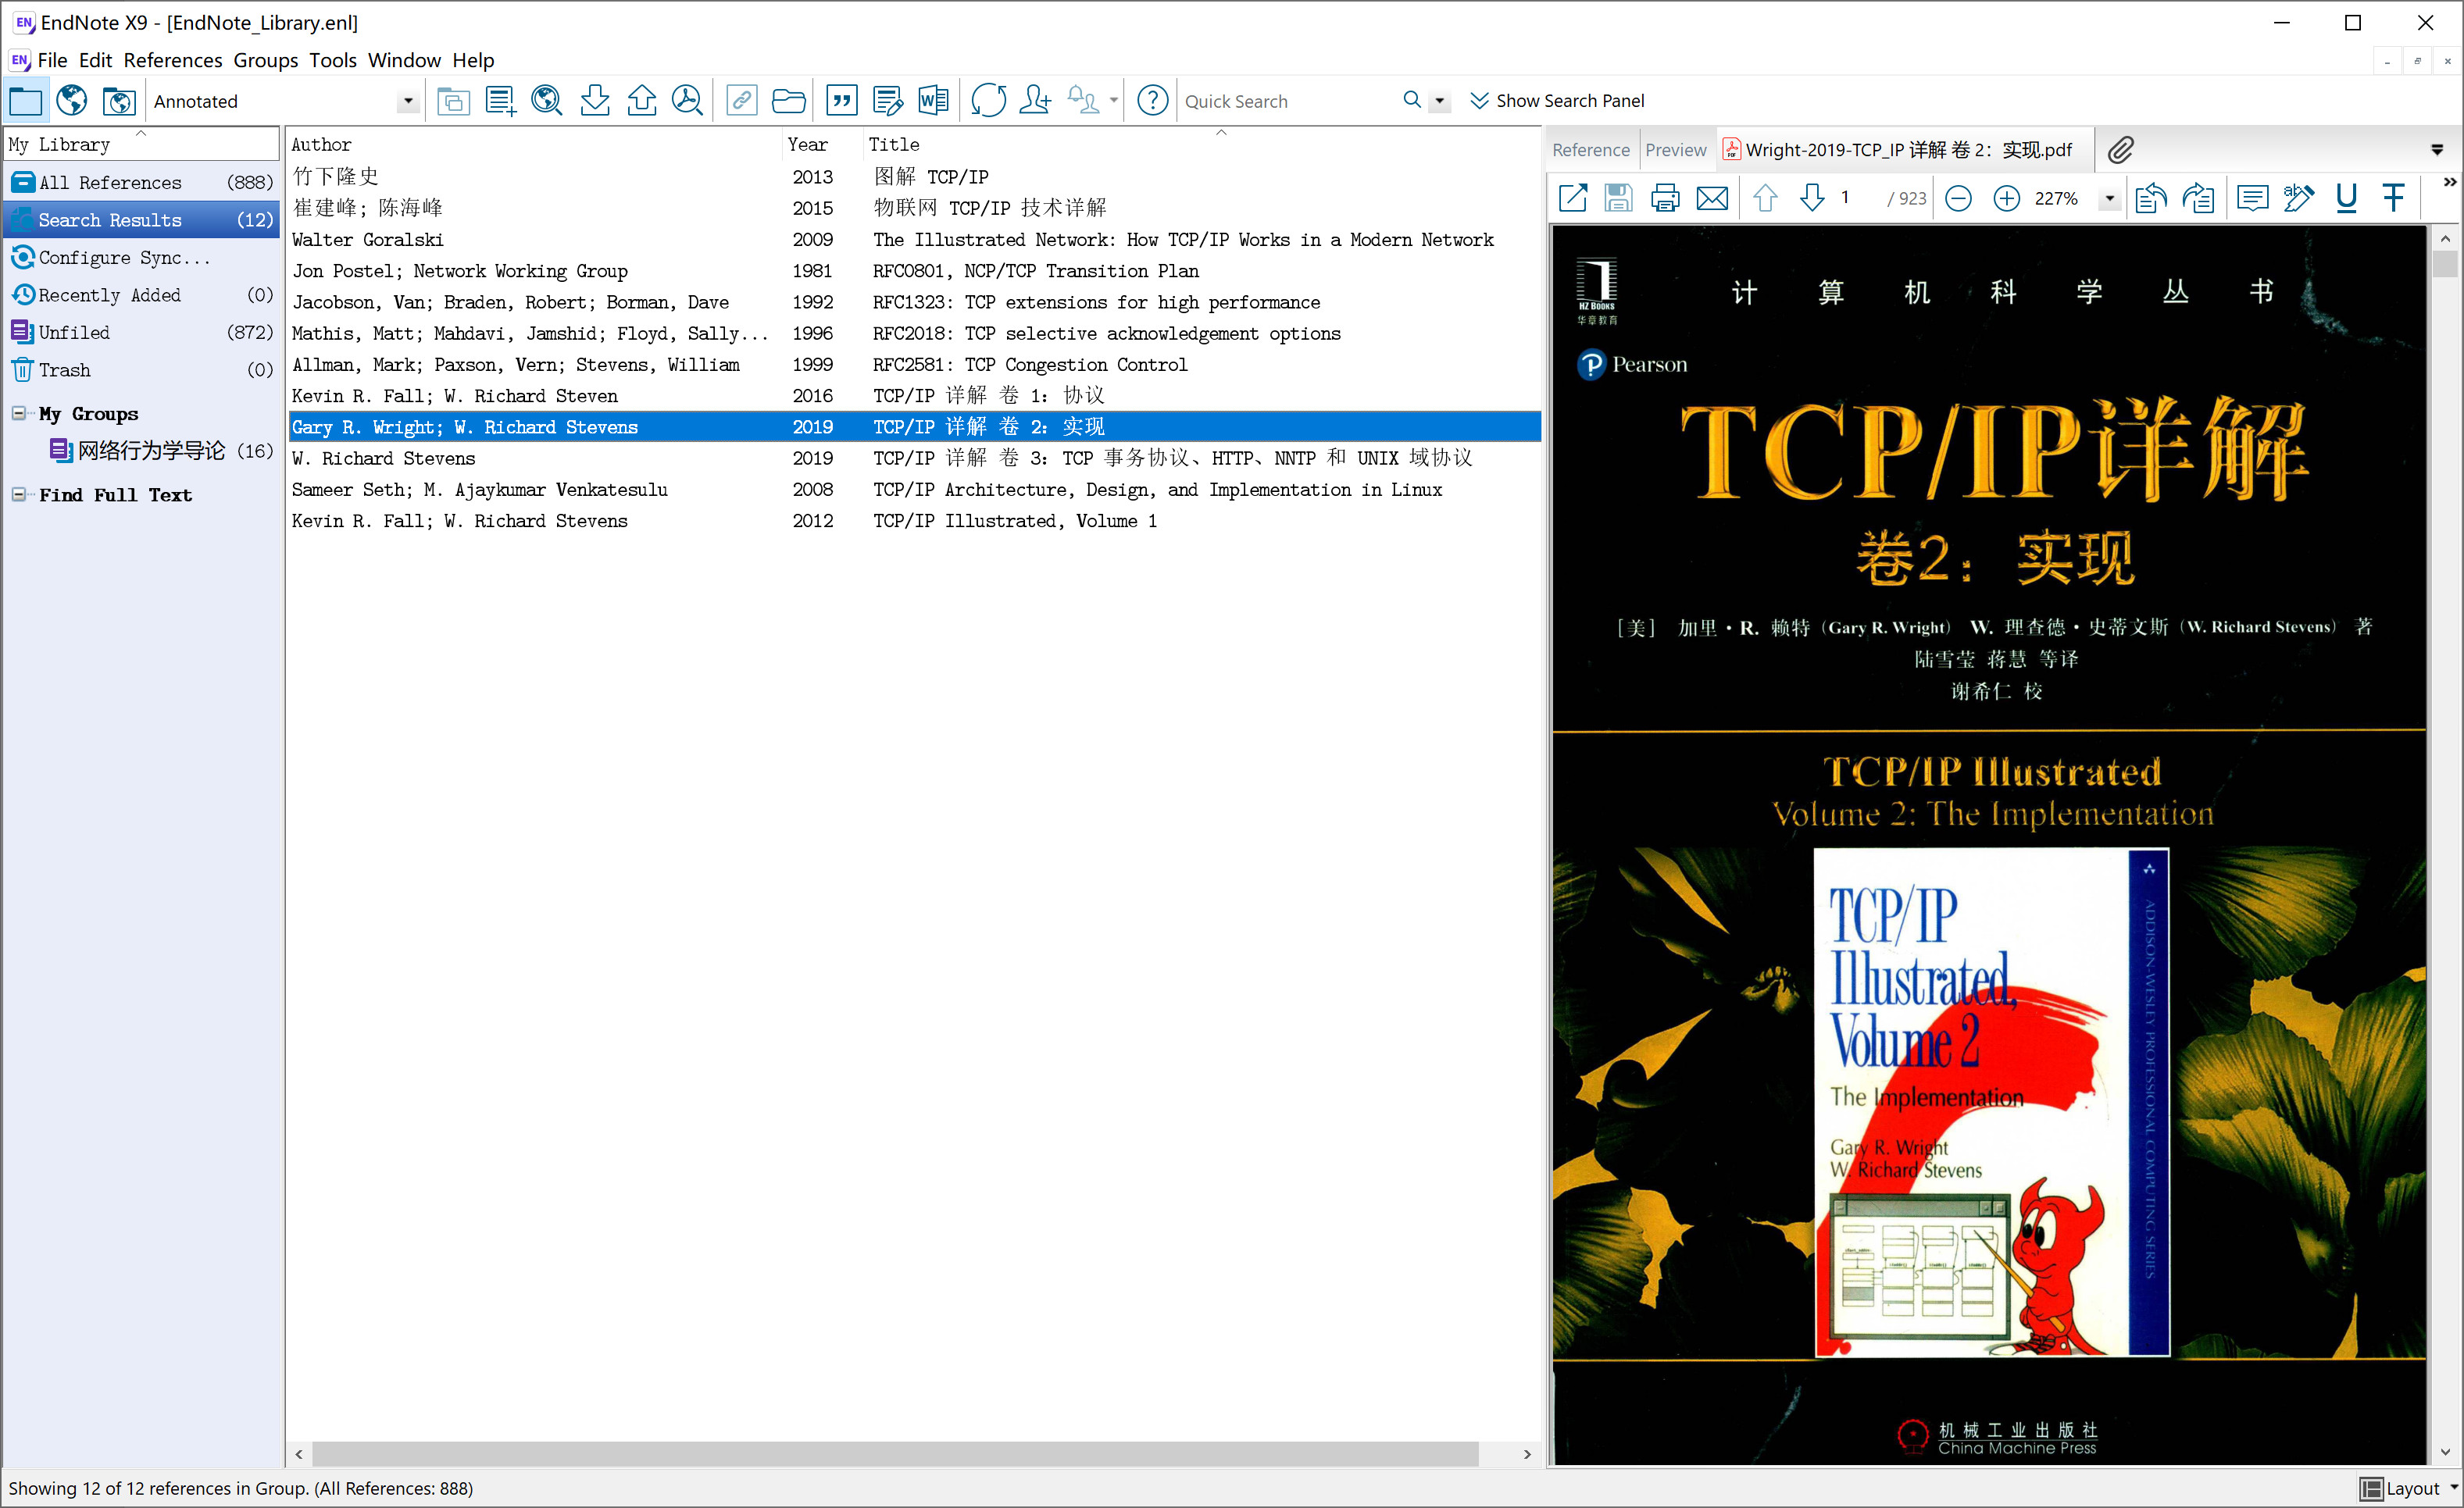Image resolution: width=2464 pixels, height=1508 pixels.
Task: Click the Print PDF printer icon
Action: click(1665, 198)
